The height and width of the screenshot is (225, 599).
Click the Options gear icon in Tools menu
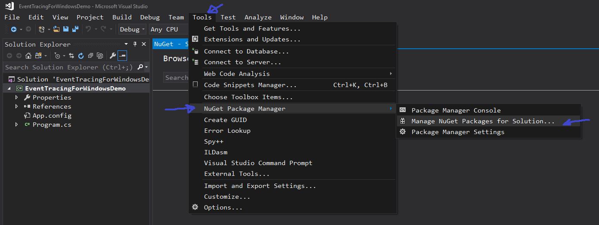click(195, 207)
